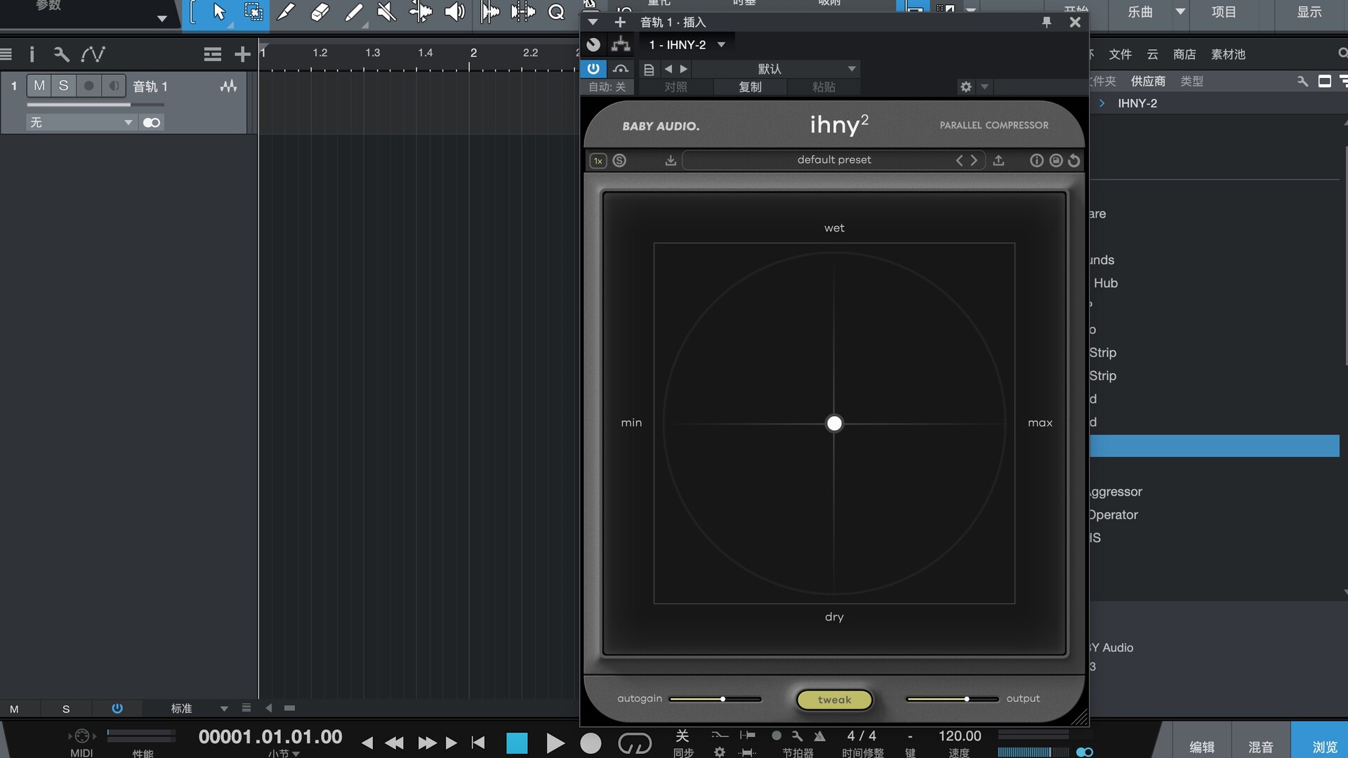Click the ihny2 reset arrow icon
The height and width of the screenshot is (758, 1348).
[1074, 161]
